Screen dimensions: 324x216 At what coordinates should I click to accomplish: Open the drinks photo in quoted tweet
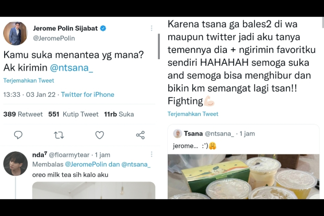point(243,177)
